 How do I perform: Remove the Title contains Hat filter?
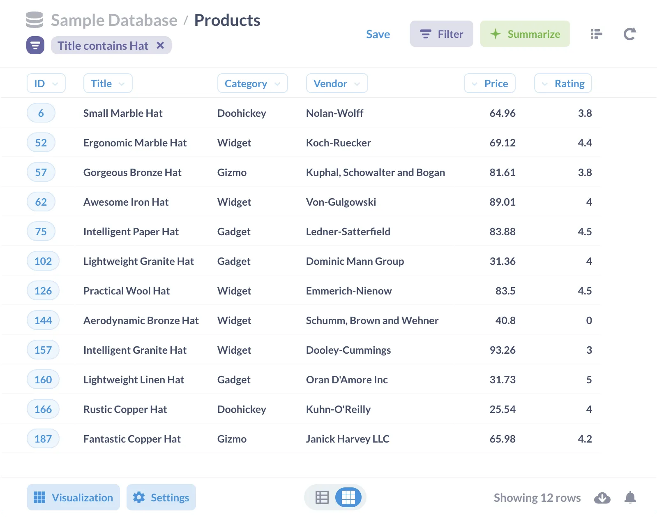(160, 45)
